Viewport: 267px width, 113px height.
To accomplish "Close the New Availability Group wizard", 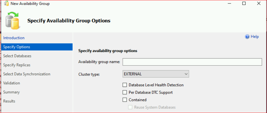I will (258, 4).
